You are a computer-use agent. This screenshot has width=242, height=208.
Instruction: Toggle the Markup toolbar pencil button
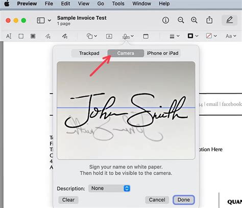pyautogui.click(x=229, y=20)
